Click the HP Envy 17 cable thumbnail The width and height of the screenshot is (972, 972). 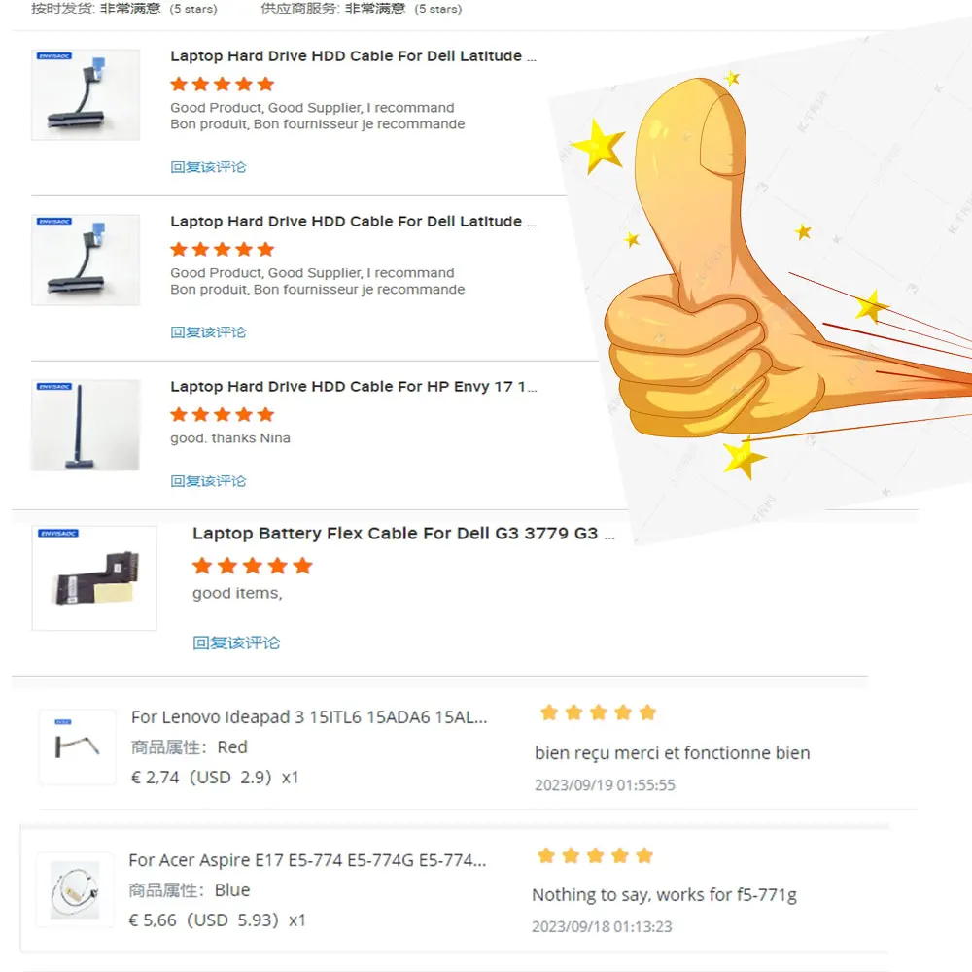tap(86, 426)
